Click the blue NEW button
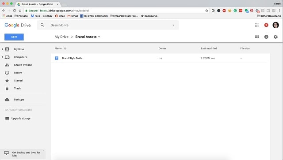This screenshot has height=160, width=283. click(14, 37)
